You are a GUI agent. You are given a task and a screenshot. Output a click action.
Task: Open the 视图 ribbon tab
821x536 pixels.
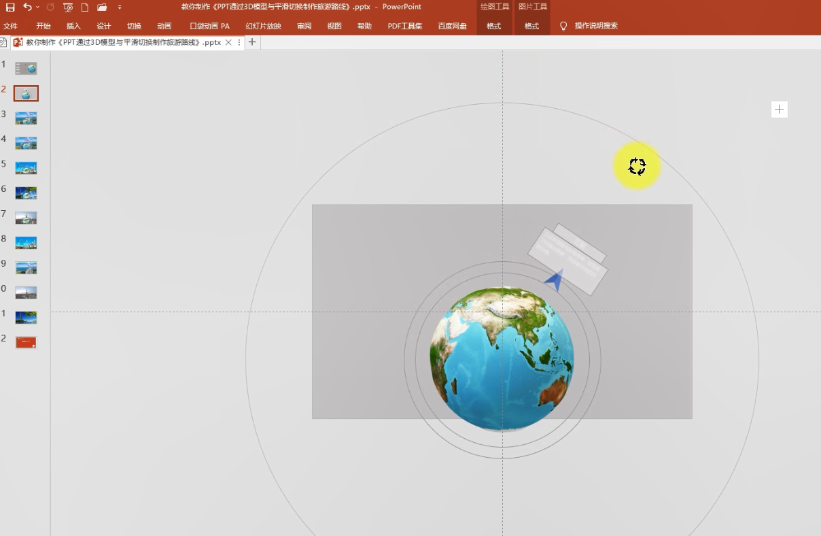click(x=334, y=26)
